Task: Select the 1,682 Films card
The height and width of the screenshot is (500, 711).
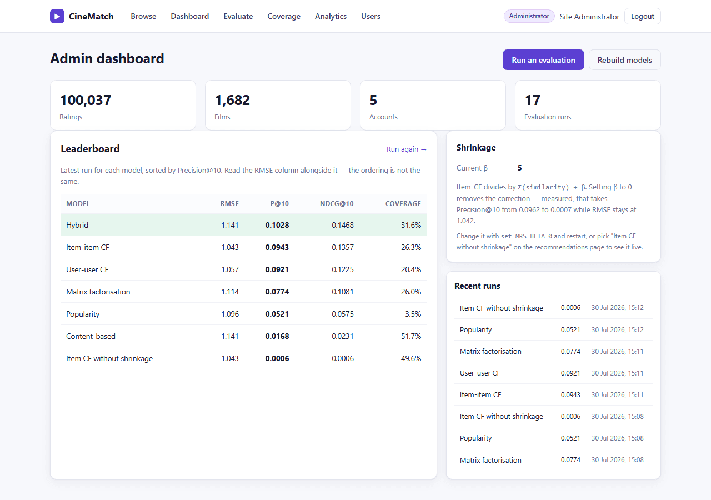Action: click(x=278, y=106)
